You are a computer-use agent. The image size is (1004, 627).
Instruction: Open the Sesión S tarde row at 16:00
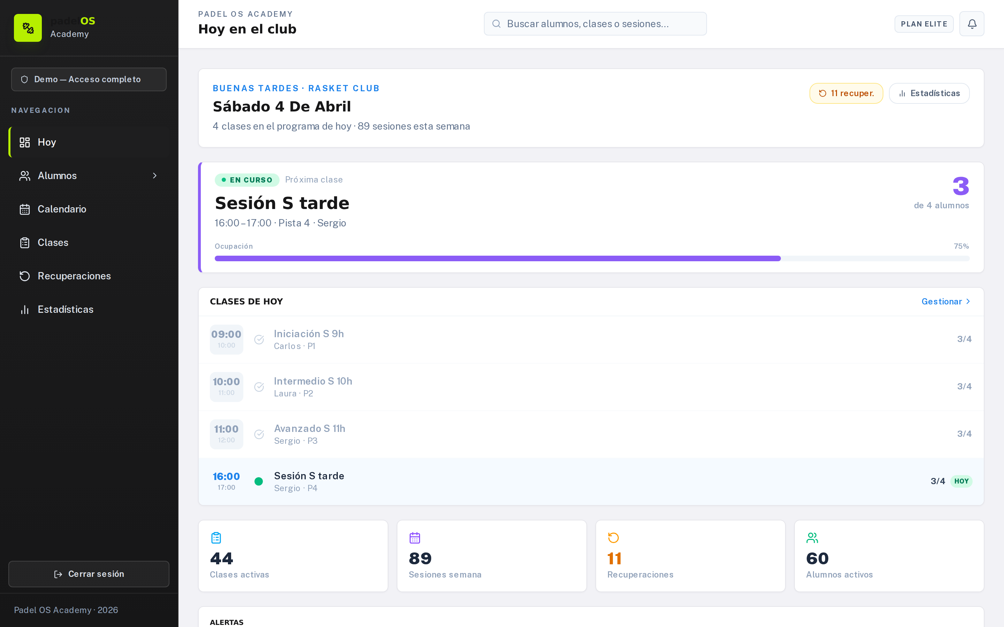(x=591, y=481)
